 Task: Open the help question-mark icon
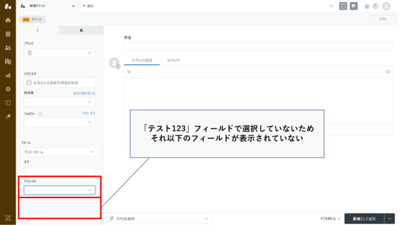(376, 6)
